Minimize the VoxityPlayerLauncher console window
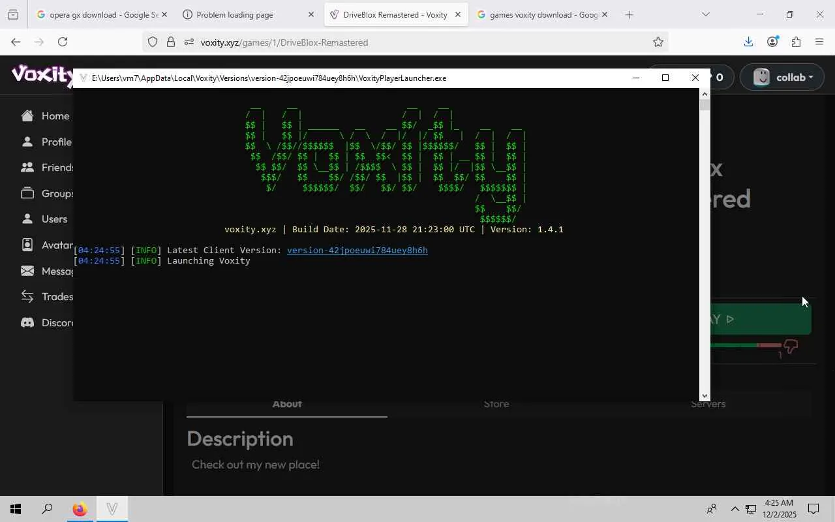This screenshot has width=835, height=522. (636, 78)
